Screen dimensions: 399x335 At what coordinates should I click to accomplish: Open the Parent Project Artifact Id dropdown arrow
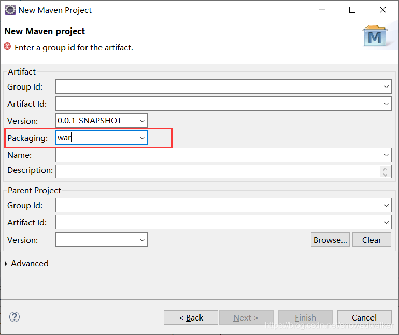[386, 222]
